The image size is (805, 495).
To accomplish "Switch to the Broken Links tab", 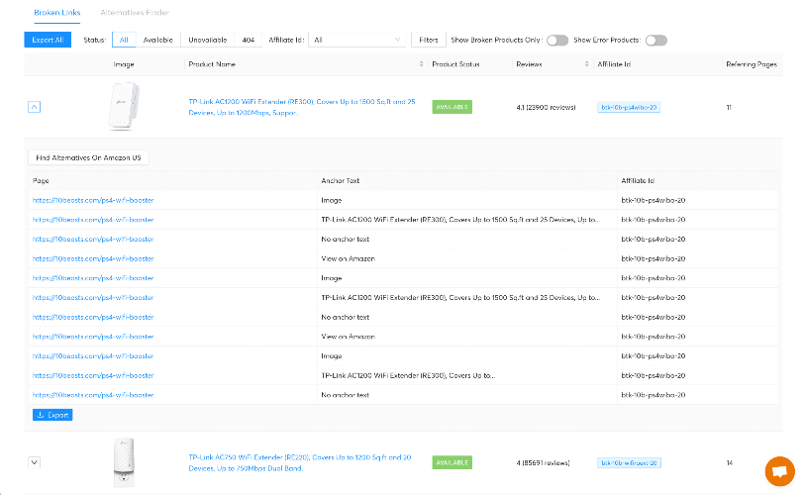I will pyautogui.click(x=57, y=12).
